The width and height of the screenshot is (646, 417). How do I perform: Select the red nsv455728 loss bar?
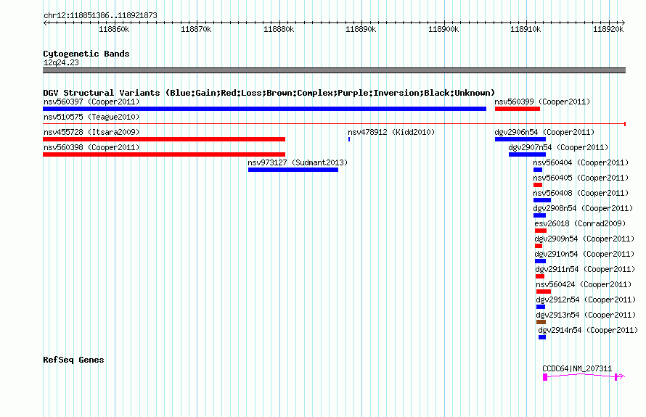click(x=164, y=139)
